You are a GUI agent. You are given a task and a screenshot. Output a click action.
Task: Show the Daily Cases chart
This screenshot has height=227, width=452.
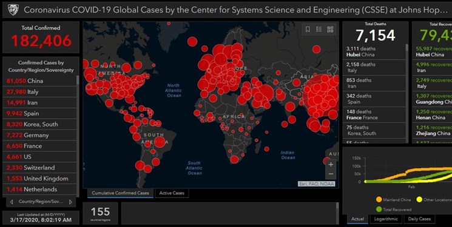tap(419, 219)
